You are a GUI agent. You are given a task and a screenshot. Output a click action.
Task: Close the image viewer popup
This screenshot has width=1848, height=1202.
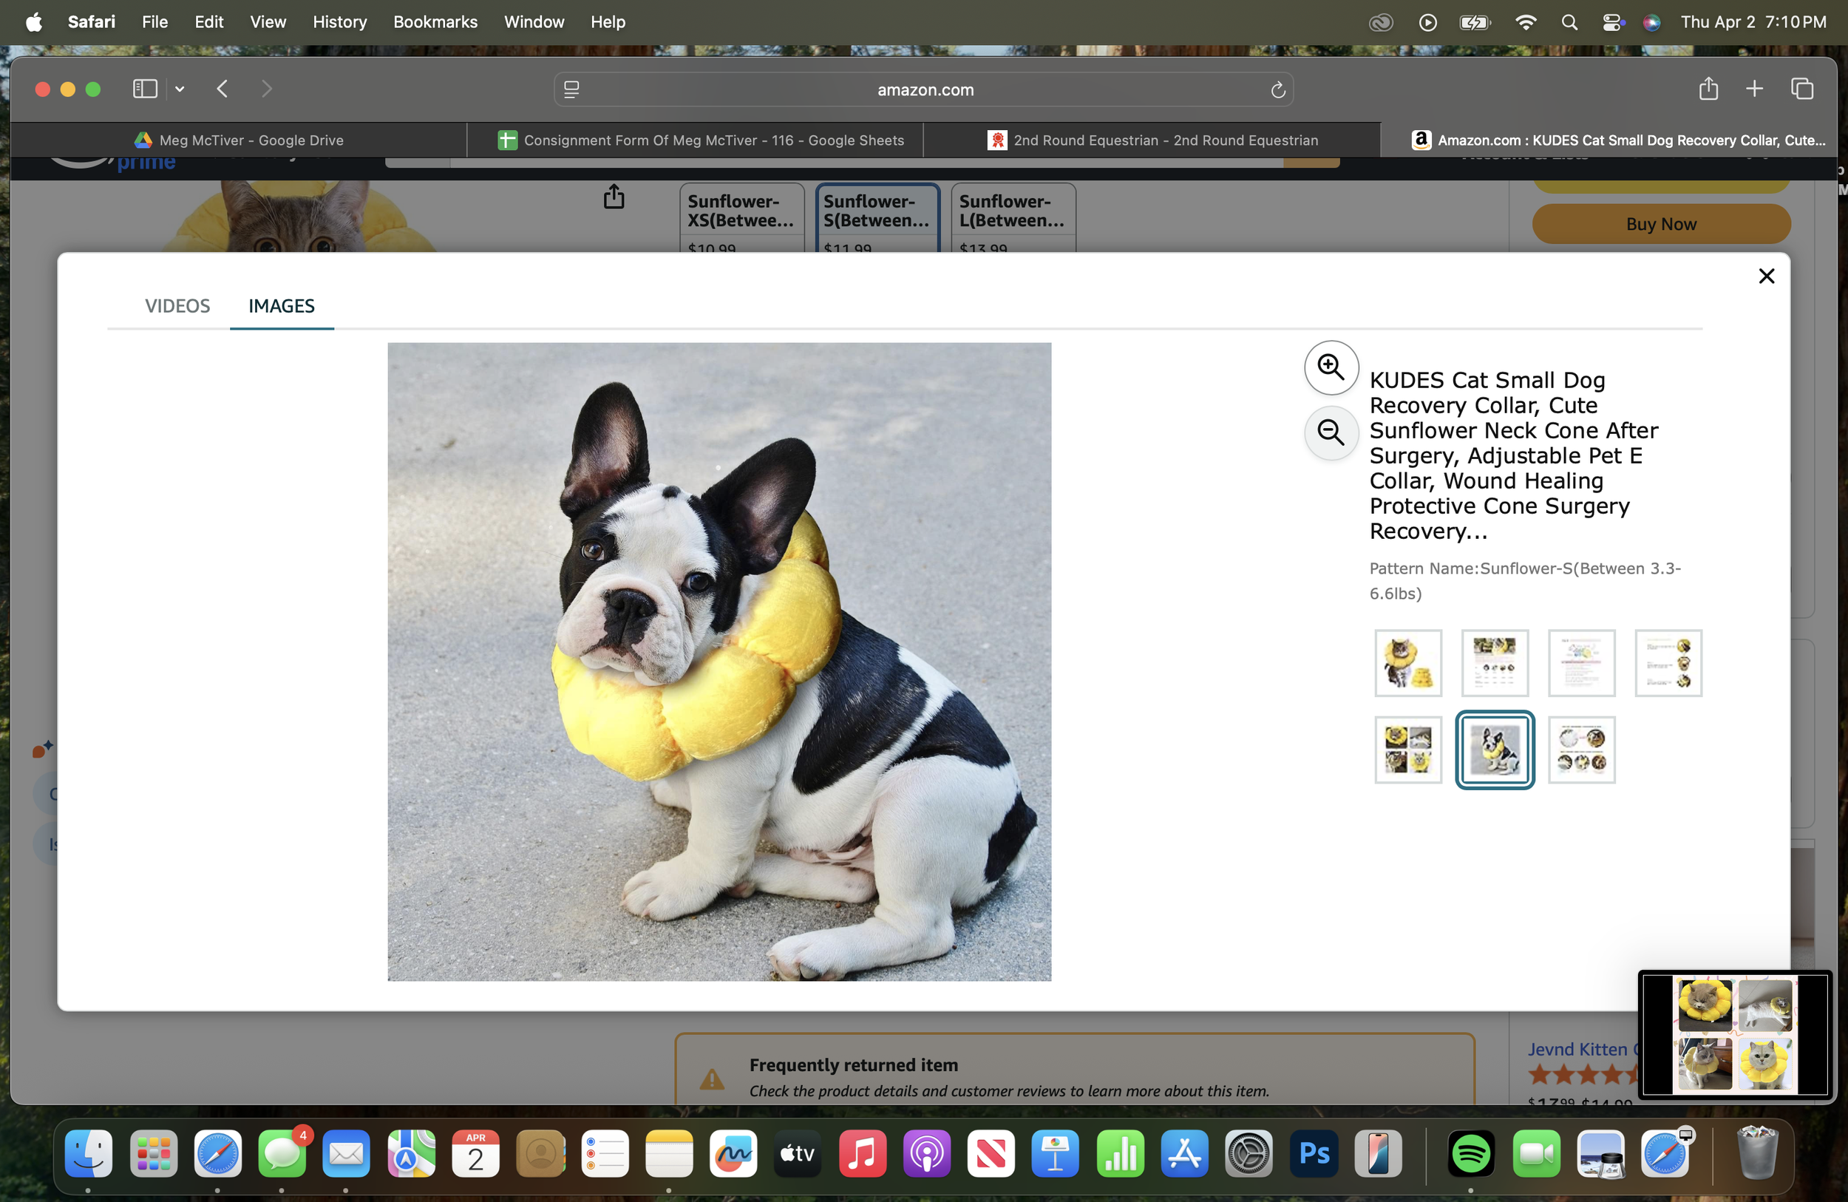tap(1767, 276)
